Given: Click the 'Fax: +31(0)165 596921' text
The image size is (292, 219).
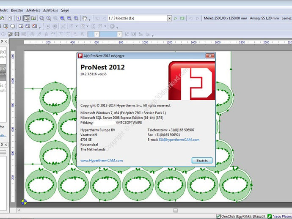Looking at the screenshot, I should [x=164, y=135].
